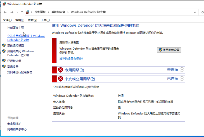Click the firewall icon in the title bar
This screenshot has width=204, height=137.
[4, 4]
